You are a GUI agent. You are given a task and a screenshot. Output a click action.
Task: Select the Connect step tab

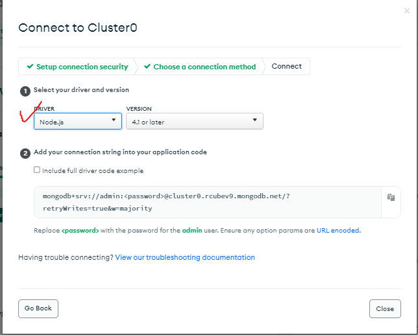click(287, 66)
